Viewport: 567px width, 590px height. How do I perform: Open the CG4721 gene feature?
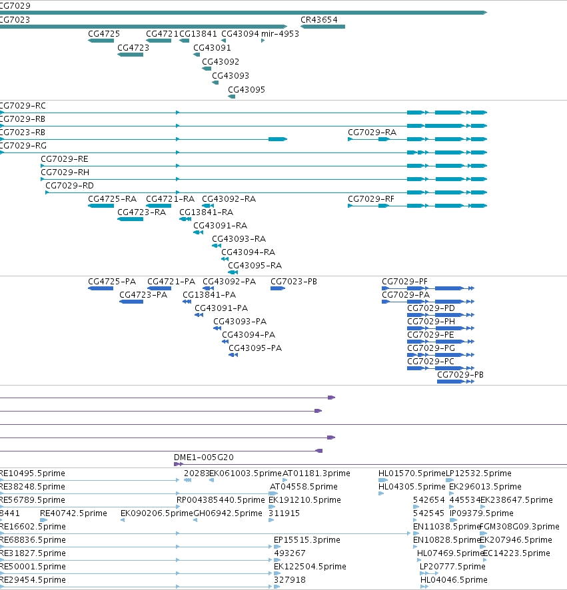click(159, 41)
